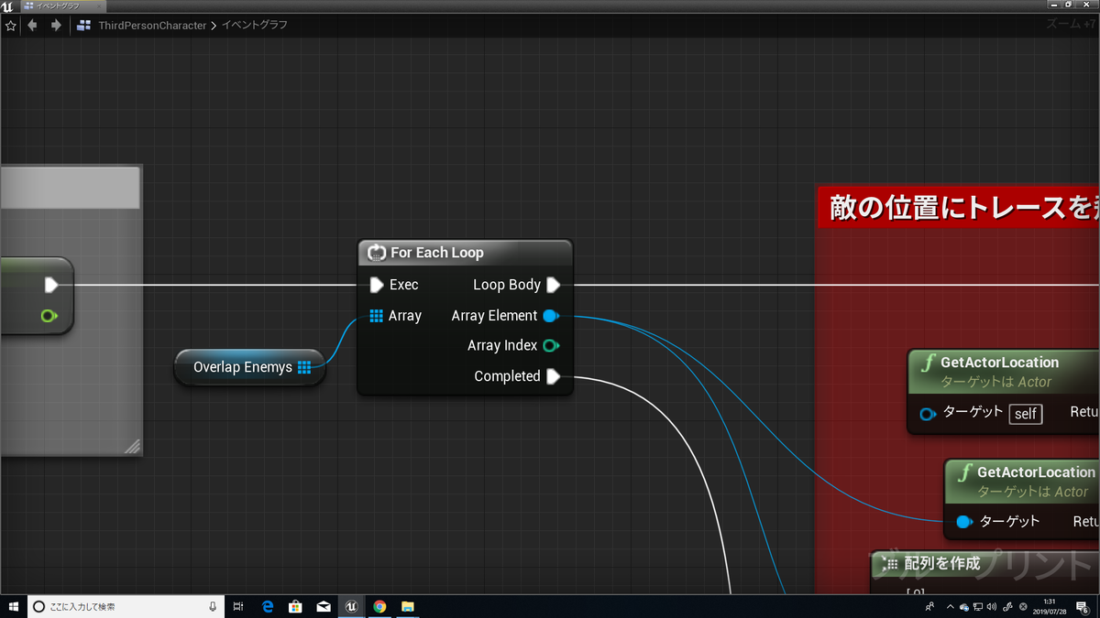Open Microsoft Edge from the taskbar
1100x618 pixels.
[268, 606]
